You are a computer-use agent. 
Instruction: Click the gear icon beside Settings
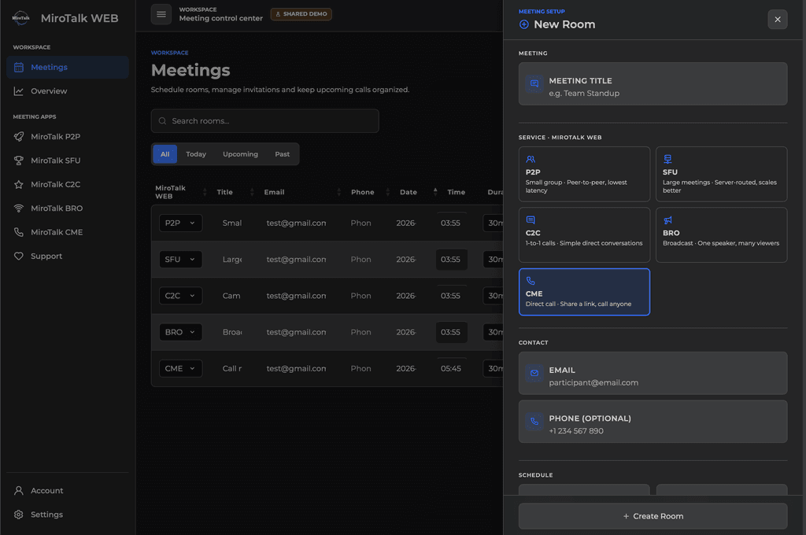coord(19,515)
